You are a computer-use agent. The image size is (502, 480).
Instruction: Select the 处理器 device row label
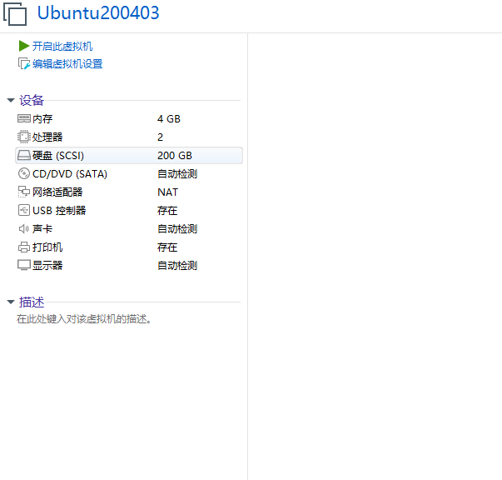pyautogui.click(x=47, y=137)
